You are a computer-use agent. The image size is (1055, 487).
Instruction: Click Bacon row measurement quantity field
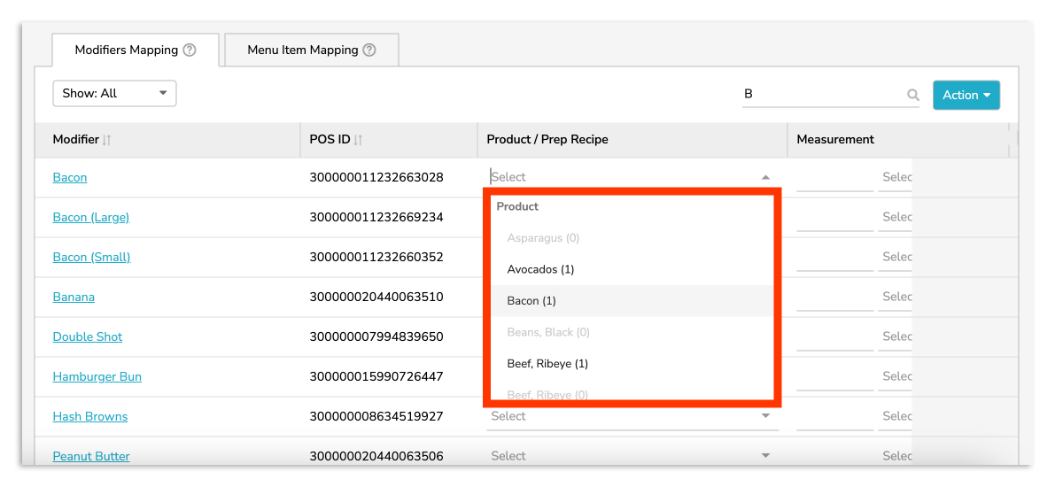pos(834,178)
